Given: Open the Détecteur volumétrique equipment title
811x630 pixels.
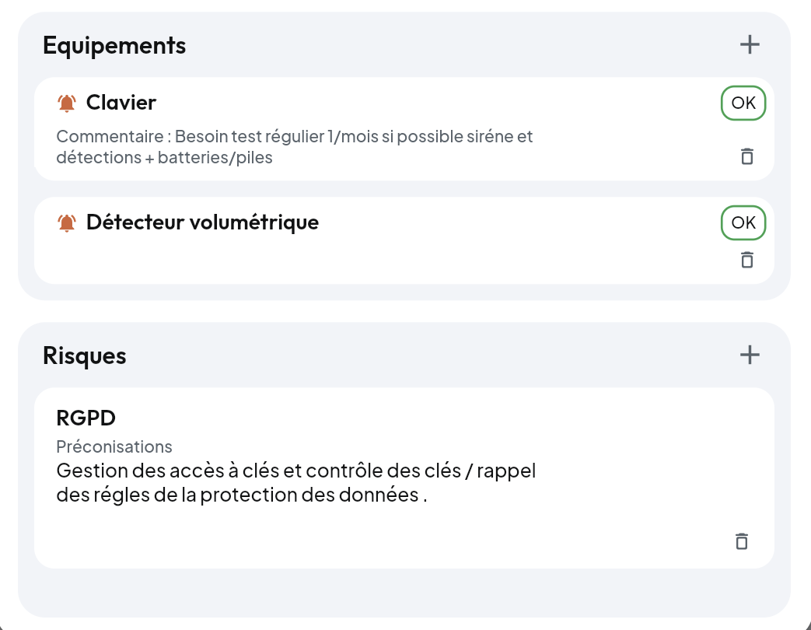Looking at the screenshot, I should point(202,222).
